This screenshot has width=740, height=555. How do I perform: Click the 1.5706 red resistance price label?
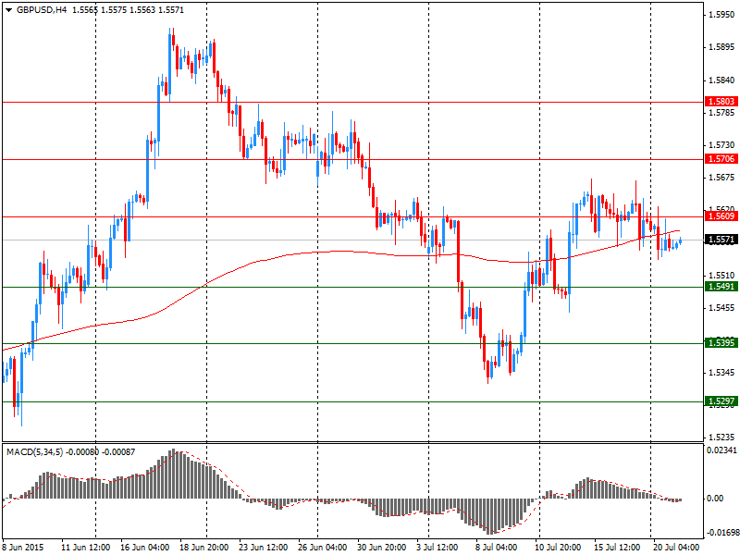point(721,159)
